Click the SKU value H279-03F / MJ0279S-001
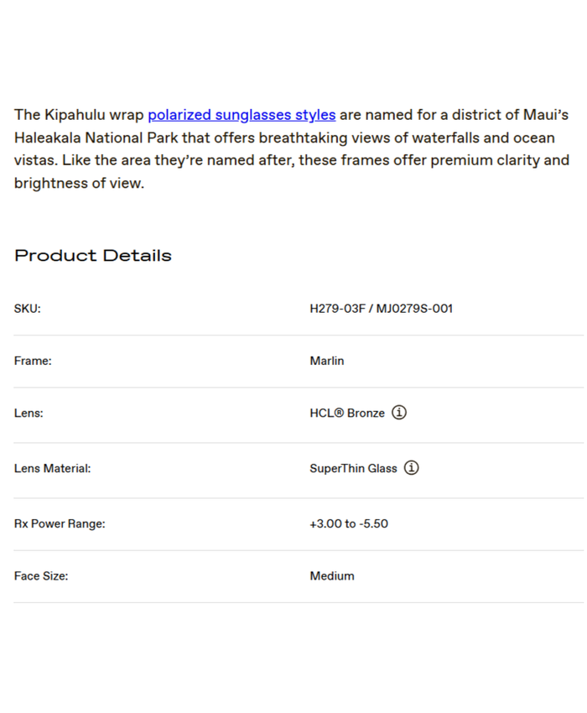Screen dimensions: 587x713 (x=381, y=309)
